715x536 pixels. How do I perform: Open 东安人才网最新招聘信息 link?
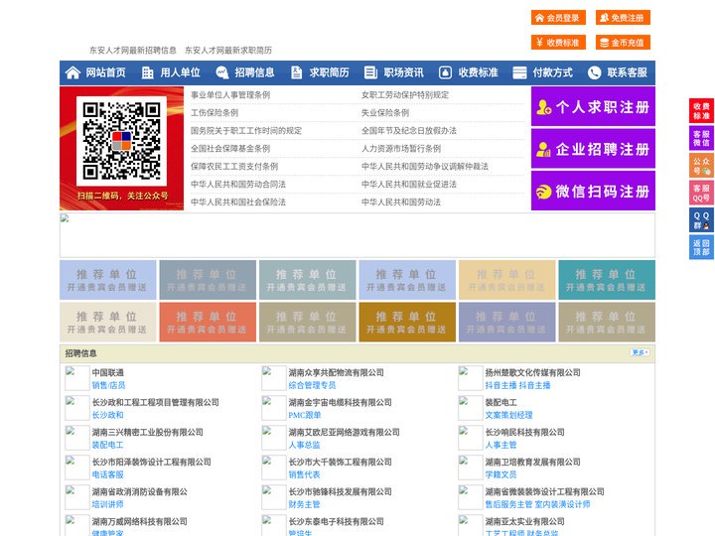click(133, 51)
